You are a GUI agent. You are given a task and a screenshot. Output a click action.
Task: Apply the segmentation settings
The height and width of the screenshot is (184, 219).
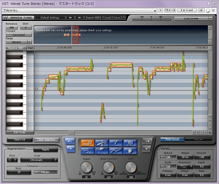point(46,150)
